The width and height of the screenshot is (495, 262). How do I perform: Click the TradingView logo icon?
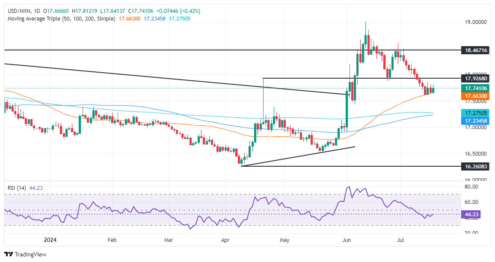[x=9, y=254]
